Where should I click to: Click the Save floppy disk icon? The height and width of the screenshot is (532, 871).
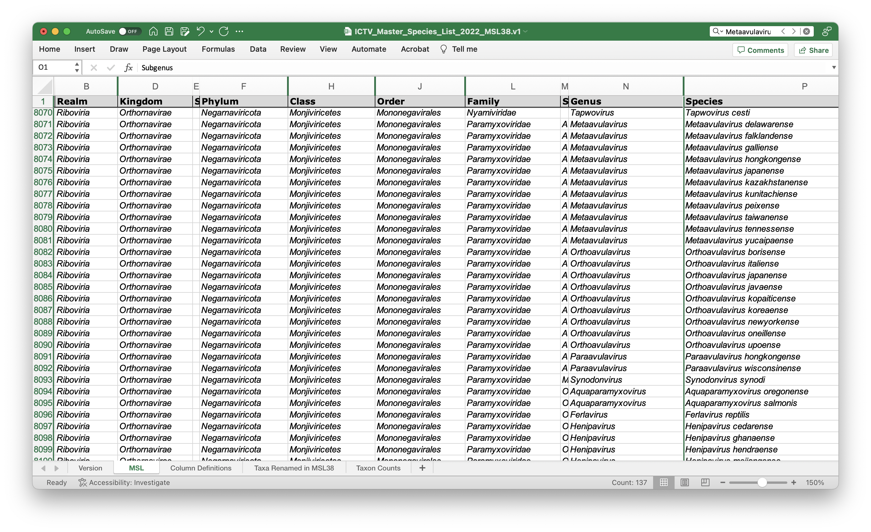(169, 31)
